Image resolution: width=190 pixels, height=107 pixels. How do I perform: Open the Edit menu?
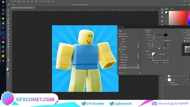pyautogui.click(x=15, y=1)
